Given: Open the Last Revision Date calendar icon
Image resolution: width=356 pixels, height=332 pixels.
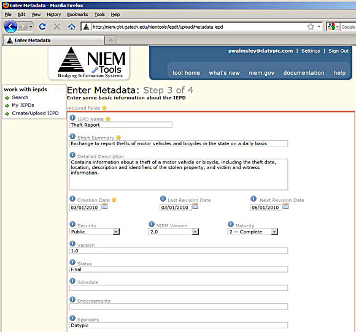Looking at the screenshot, I should pyautogui.click(x=195, y=206).
